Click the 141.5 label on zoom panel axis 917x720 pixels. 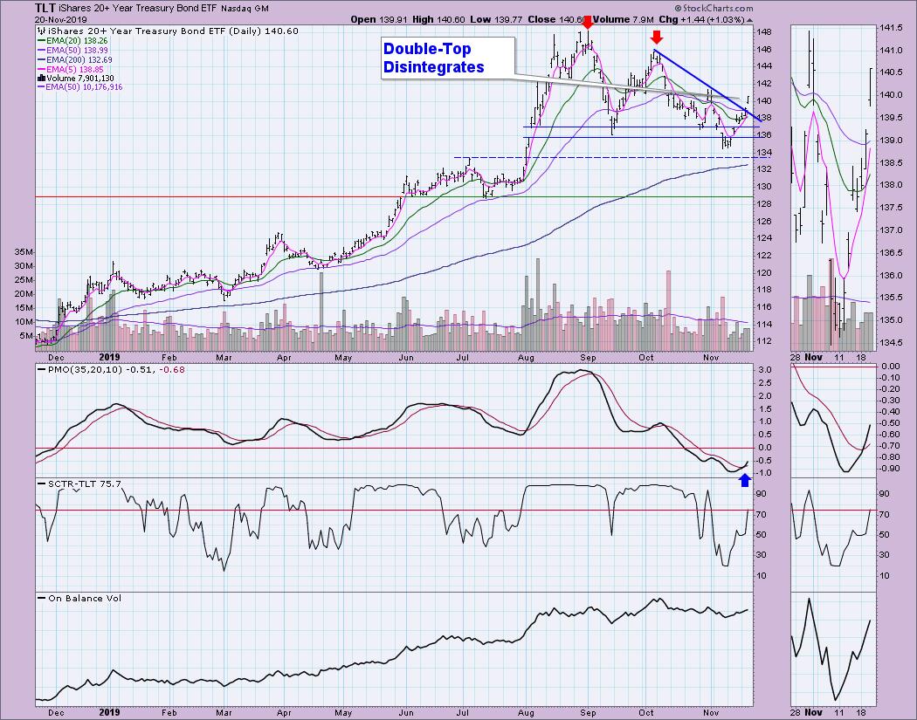tap(890, 27)
